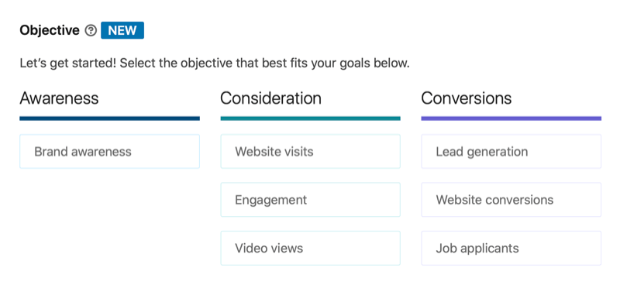Click the "Let's get started!" instruction text
The height and width of the screenshot is (285, 620).
click(x=215, y=64)
